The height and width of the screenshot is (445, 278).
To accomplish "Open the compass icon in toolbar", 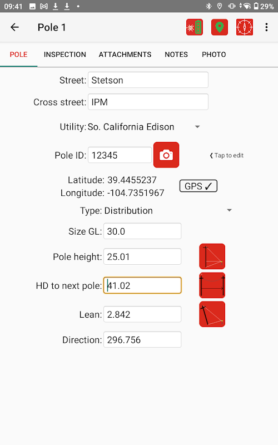I will (x=245, y=27).
